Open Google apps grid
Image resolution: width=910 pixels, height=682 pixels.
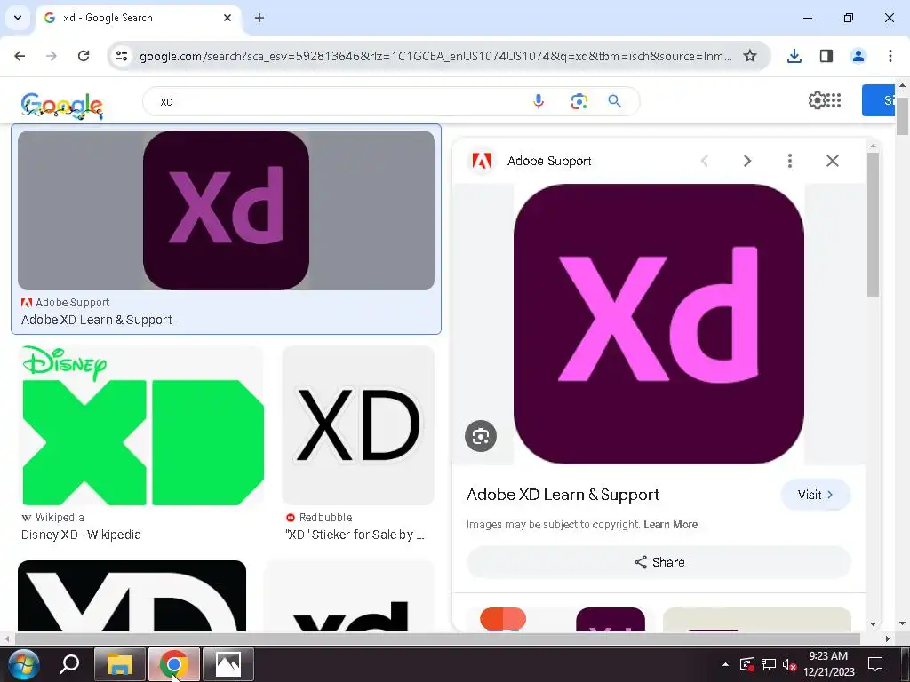pyautogui.click(x=834, y=100)
